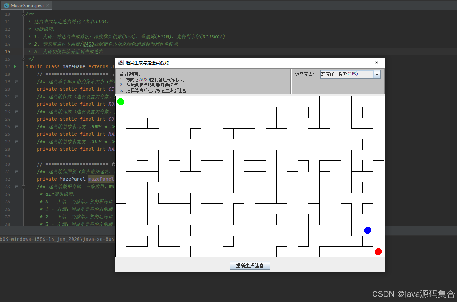Click WASD underlined word in line 14 comment
The image size is (457, 302).
pyautogui.click(x=88, y=44)
